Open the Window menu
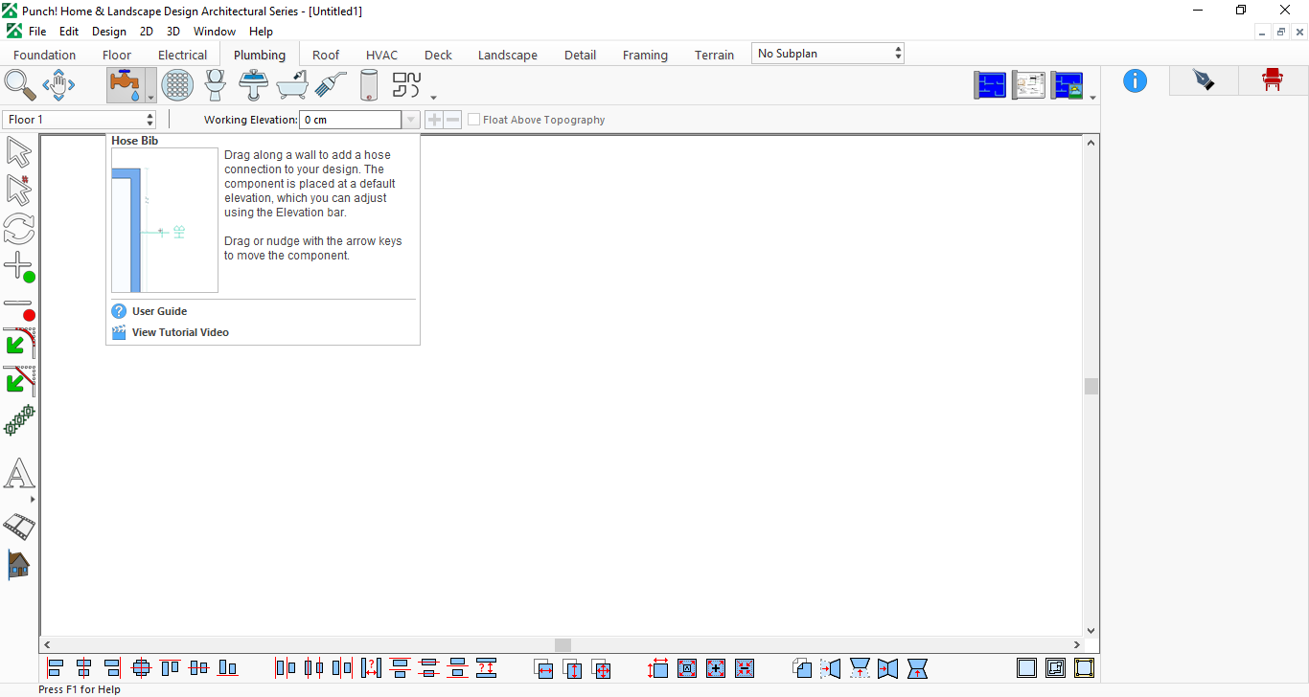 click(x=214, y=32)
